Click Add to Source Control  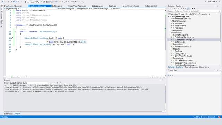(204, 117)
